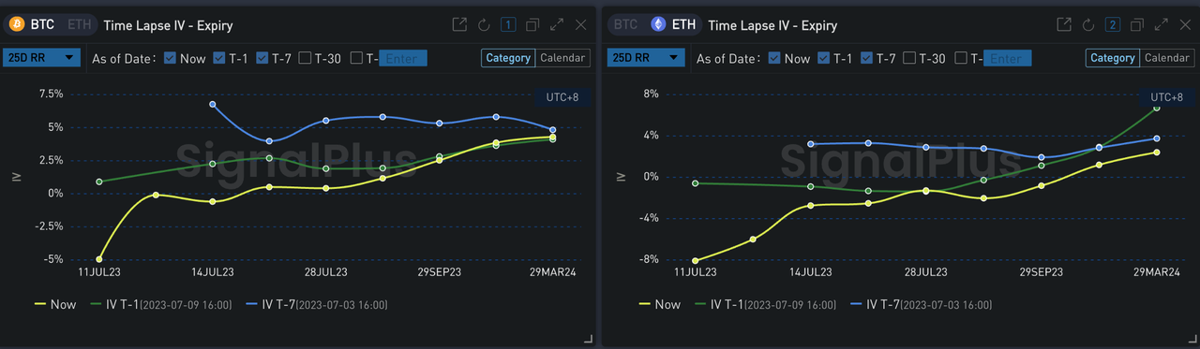Click the custom T- days input in ETH panel
Image resolution: width=1200 pixels, height=349 pixels.
(1006, 58)
